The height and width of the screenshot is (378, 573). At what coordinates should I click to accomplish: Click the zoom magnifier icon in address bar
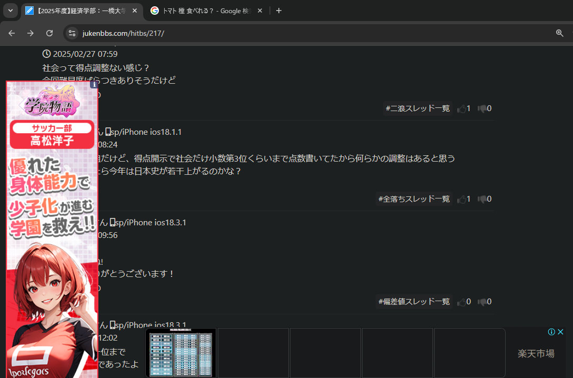pyautogui.click(x=559, y=33)
